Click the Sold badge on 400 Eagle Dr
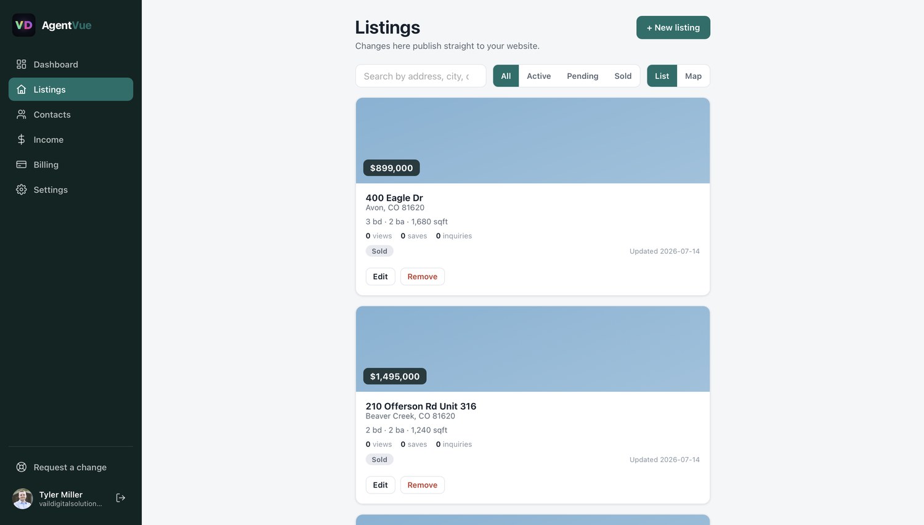 pyautogui.click(x=379, y=251)
